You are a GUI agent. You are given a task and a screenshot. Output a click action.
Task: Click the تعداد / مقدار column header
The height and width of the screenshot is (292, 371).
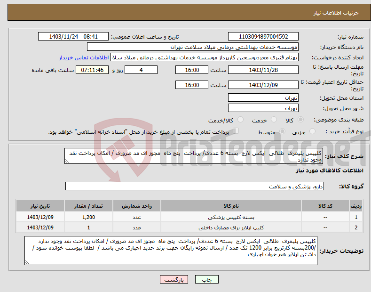click(88, 206)
